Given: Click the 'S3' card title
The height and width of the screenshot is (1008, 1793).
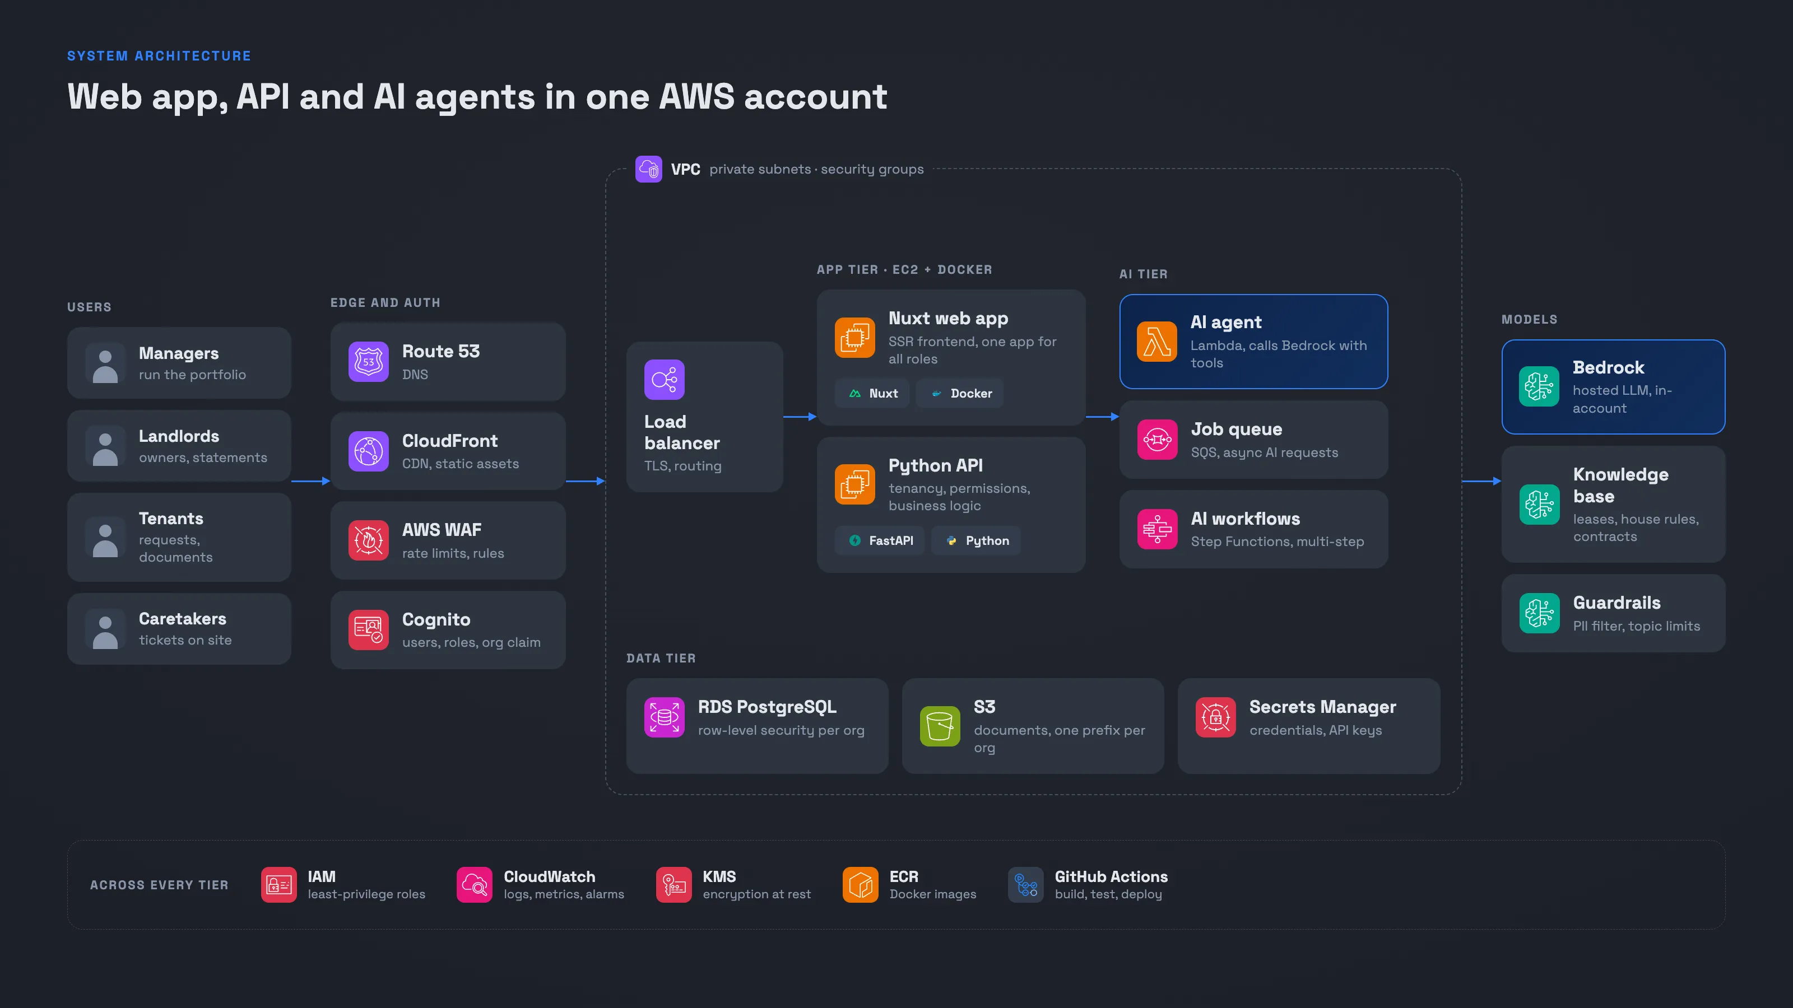Looking at the screenshot, I should point(984,707).
